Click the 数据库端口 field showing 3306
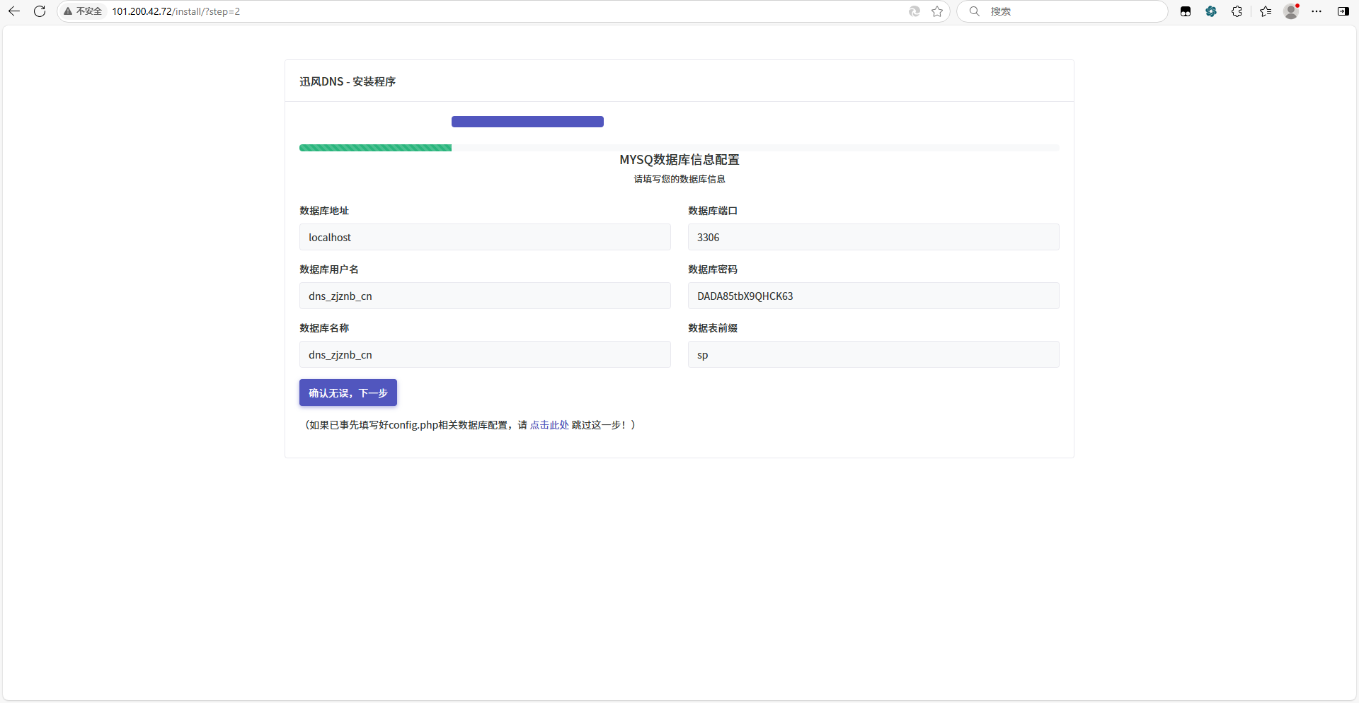Screen dimensions: 1359x703 (x=873, y=238)
